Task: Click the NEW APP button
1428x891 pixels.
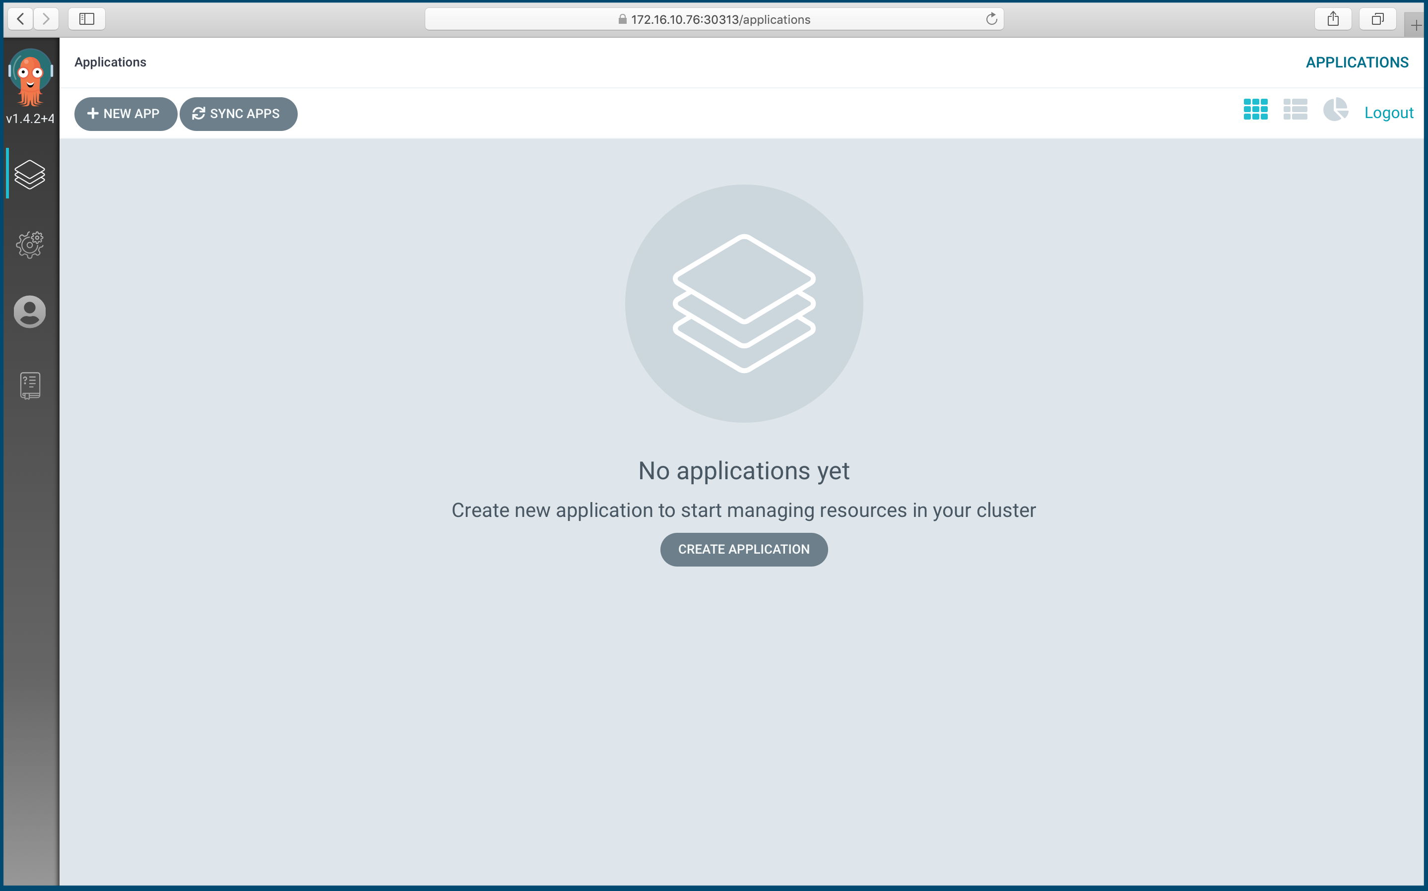Action: (122, 113)
